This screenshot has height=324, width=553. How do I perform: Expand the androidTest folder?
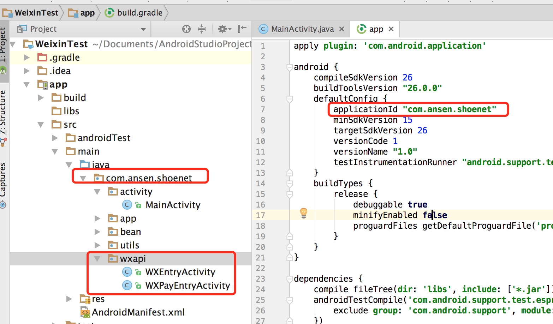(55, 138)
